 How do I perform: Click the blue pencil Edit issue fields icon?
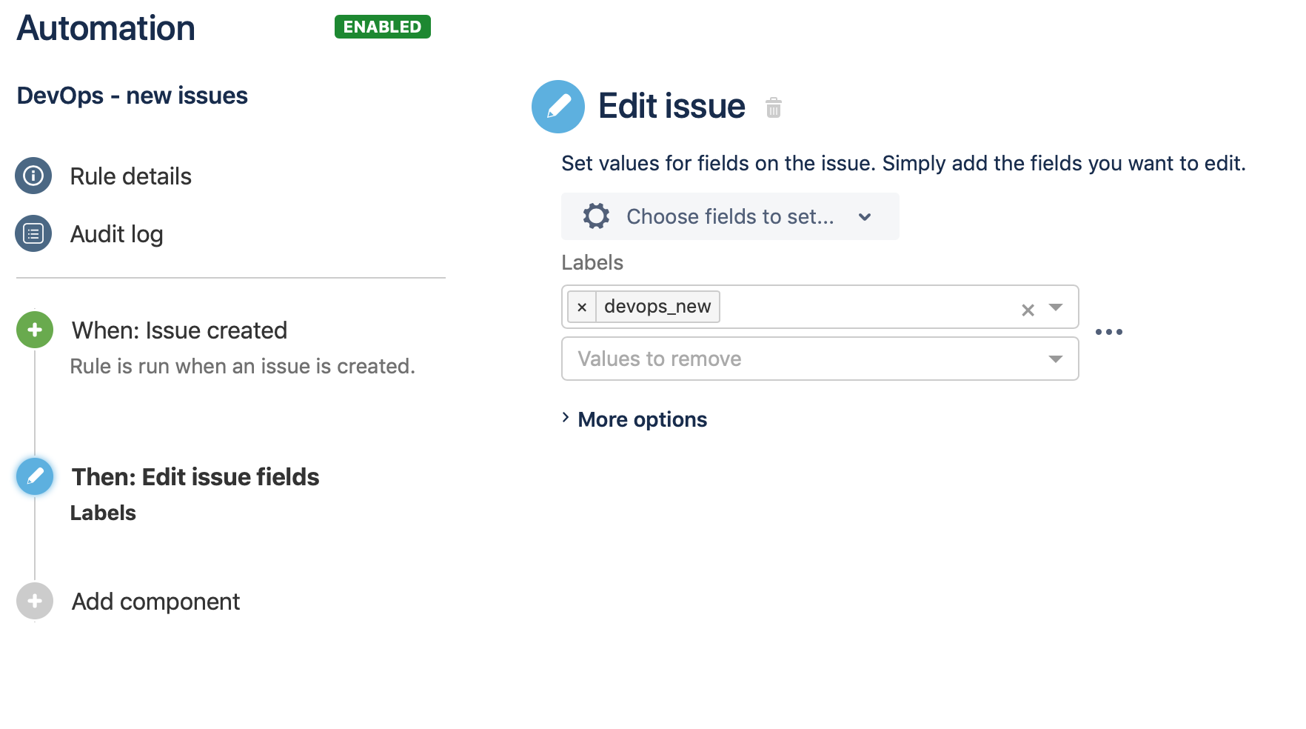[x=35, y=476]
